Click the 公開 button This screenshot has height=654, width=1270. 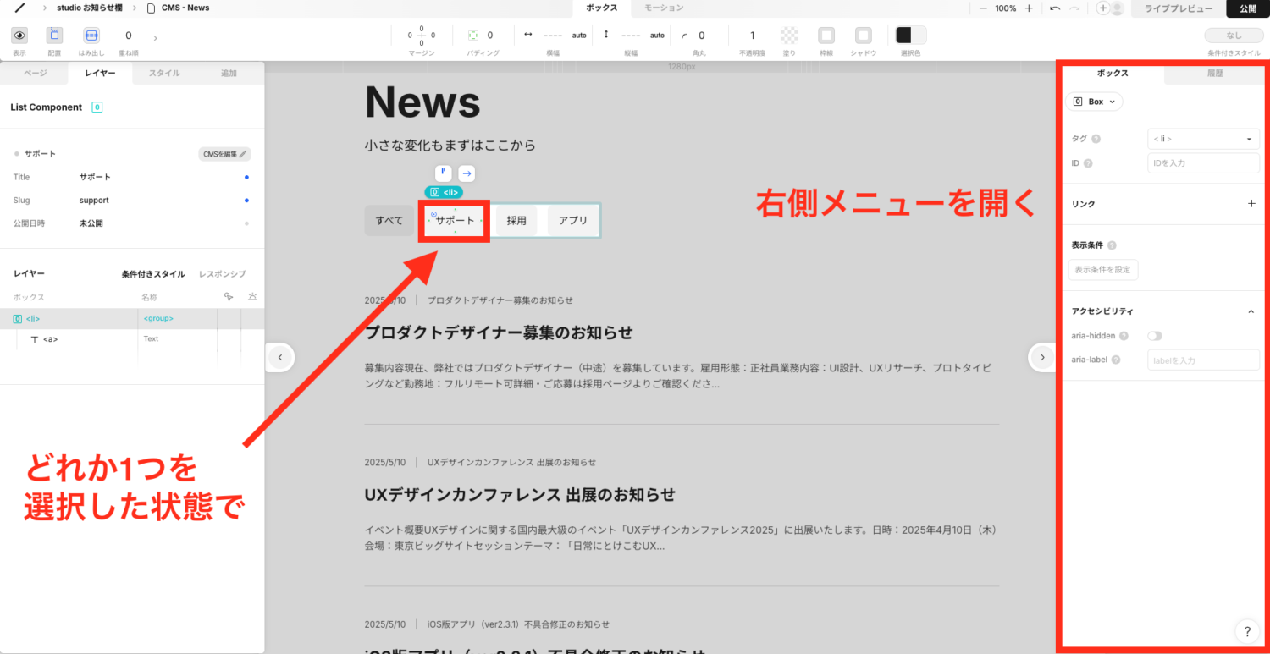(x=1248, y=8)
